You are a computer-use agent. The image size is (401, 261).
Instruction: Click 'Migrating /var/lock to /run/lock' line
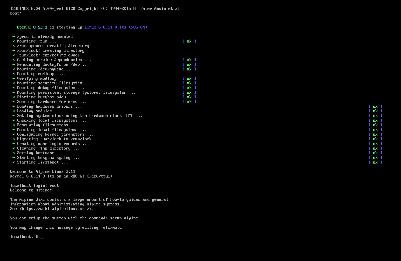tap(59, 139)
